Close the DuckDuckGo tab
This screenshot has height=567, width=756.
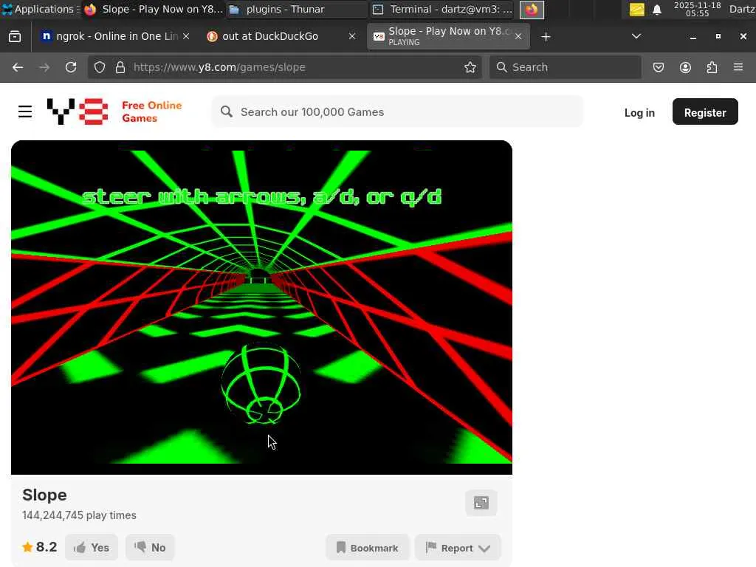tap(352, 36)
